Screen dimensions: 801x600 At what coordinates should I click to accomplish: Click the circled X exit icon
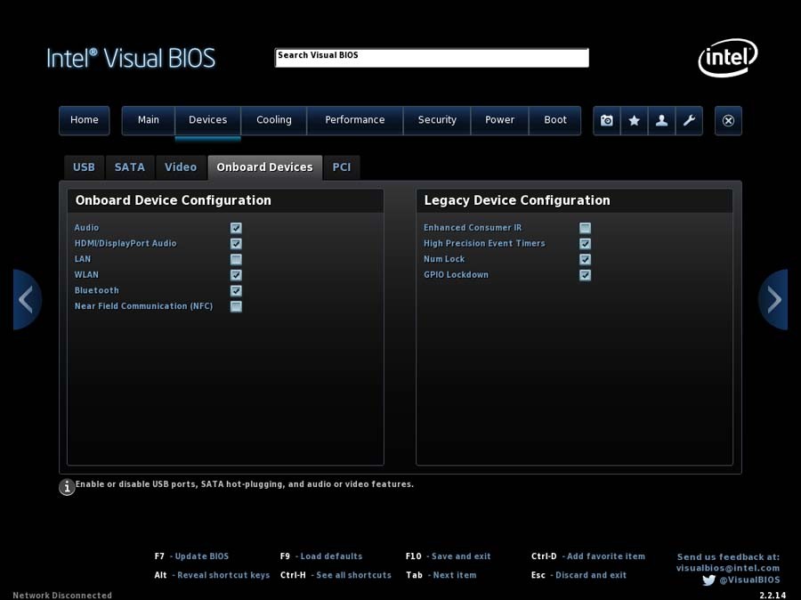(x=728, y=120)
